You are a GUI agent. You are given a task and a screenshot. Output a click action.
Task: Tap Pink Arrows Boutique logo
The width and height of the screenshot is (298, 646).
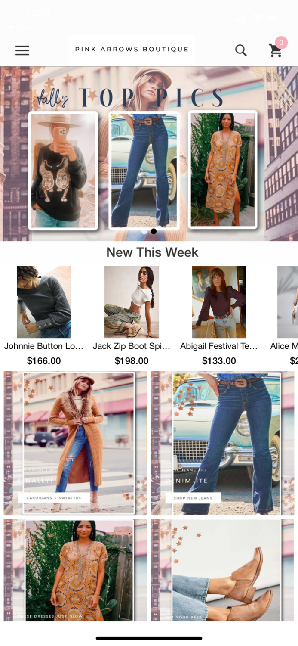tap(132, 50)
